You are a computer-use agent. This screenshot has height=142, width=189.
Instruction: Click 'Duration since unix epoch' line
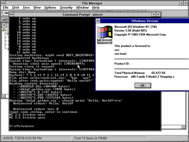(x=49, y=63)
